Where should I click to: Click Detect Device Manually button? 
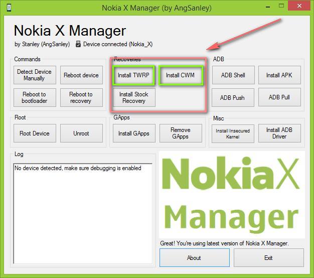35,75
